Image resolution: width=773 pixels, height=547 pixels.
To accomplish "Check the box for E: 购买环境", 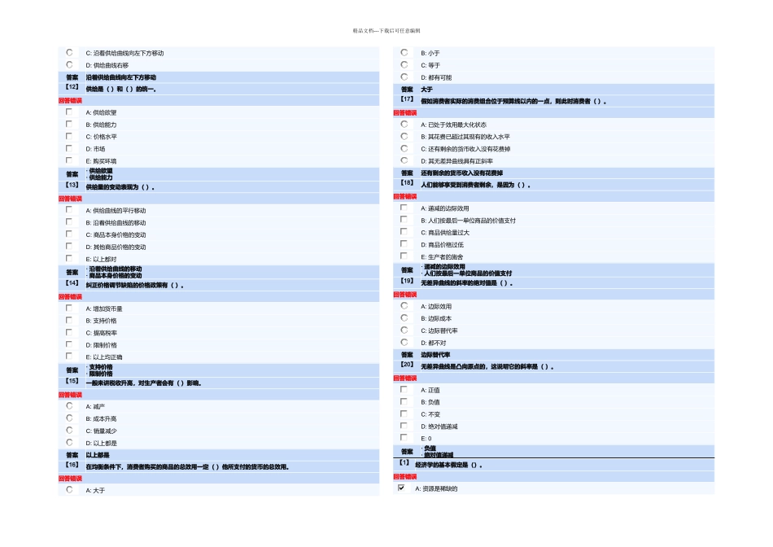I will [69, 160].
